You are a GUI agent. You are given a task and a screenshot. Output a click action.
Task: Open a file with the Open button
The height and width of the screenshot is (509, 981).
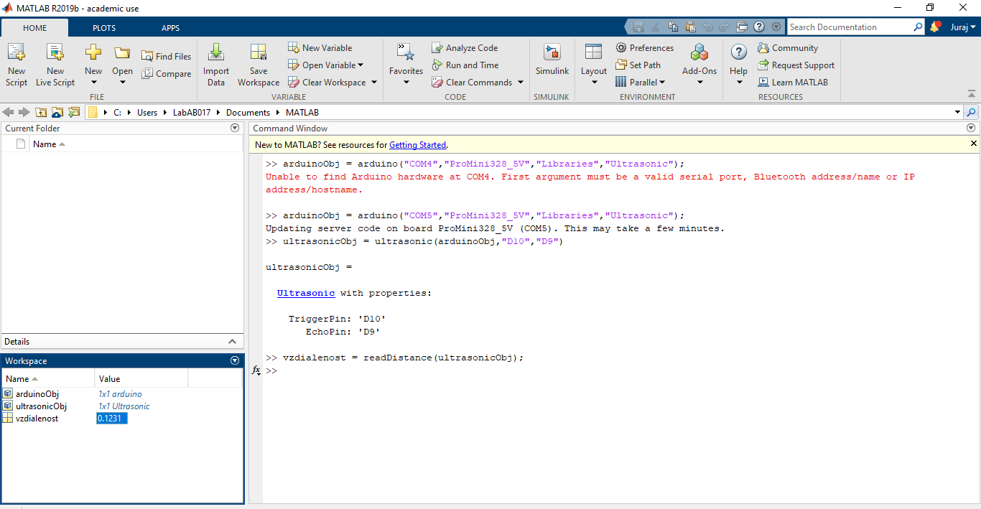122,65
